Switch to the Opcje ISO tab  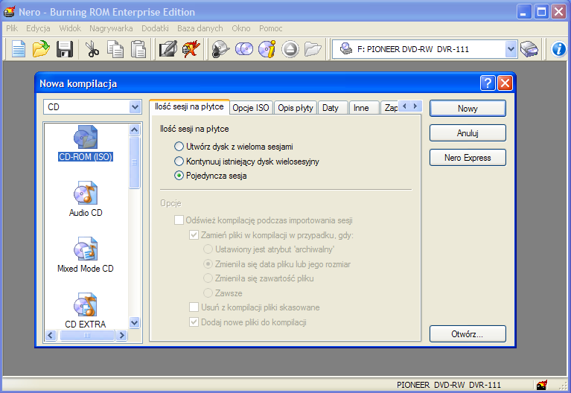click(x=251, y=108)
